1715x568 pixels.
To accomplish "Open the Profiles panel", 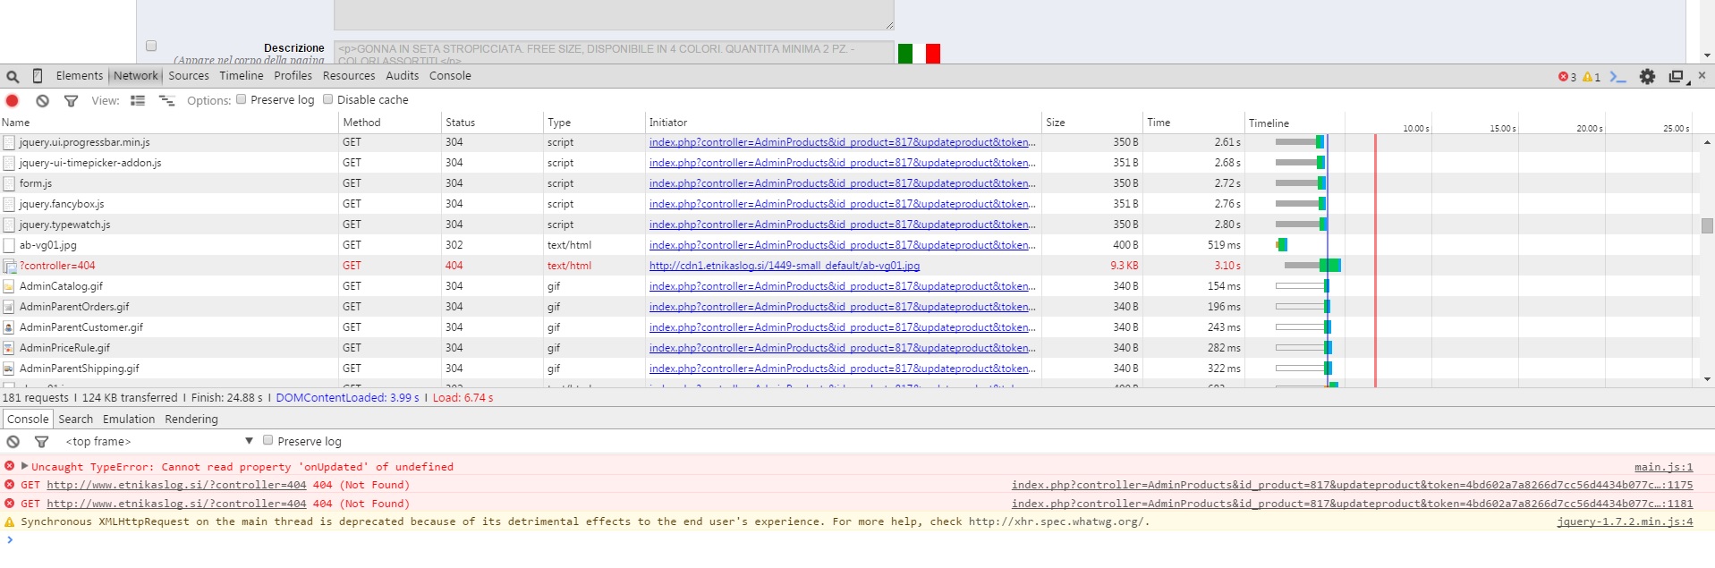I will click(x=293, y=76).
